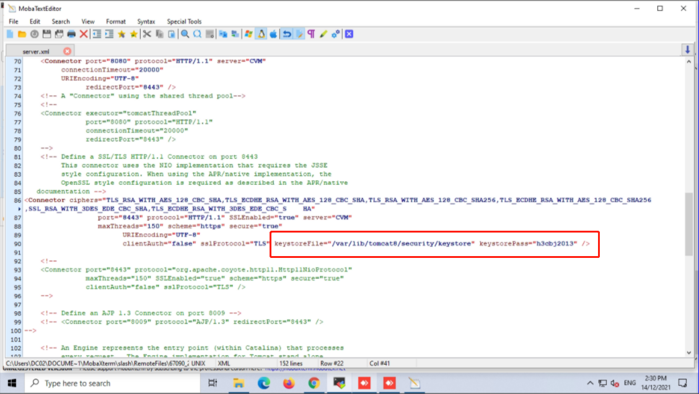699x394 pixels.
Task: Open the Format menu
Action: pos(116,22)
